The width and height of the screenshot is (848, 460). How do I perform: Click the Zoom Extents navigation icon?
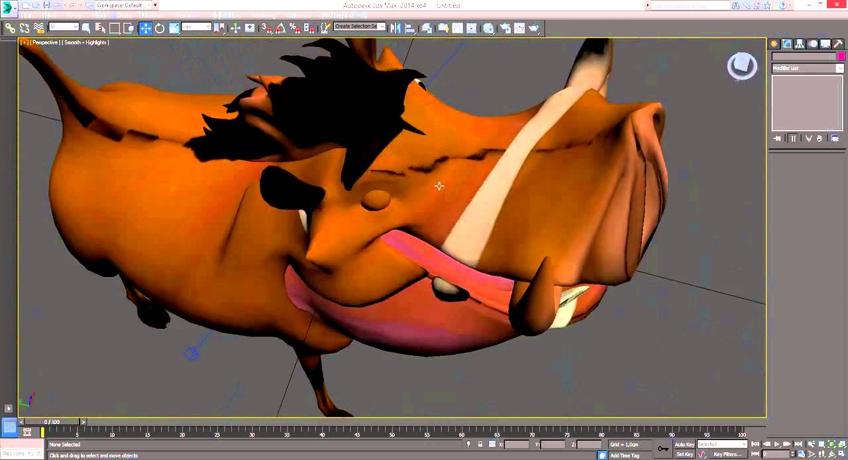pyautogui.click(x=831, y=444)
